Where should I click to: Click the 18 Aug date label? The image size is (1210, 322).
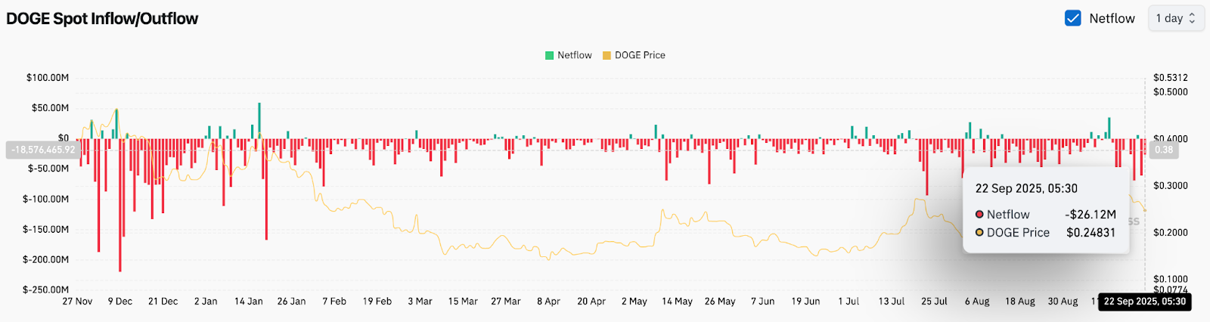pyautogui.click(x=1020, y=302)
